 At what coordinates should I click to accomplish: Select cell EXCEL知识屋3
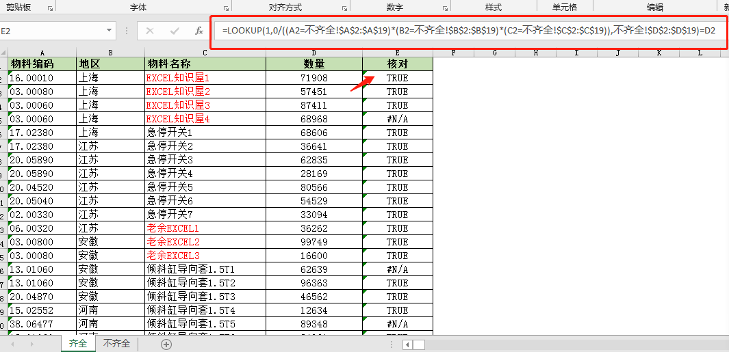pos(205,105)
